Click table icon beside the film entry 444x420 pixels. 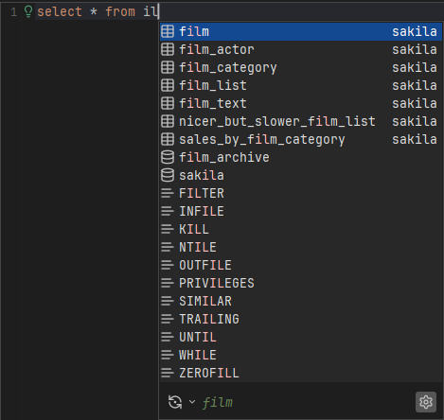168,31
